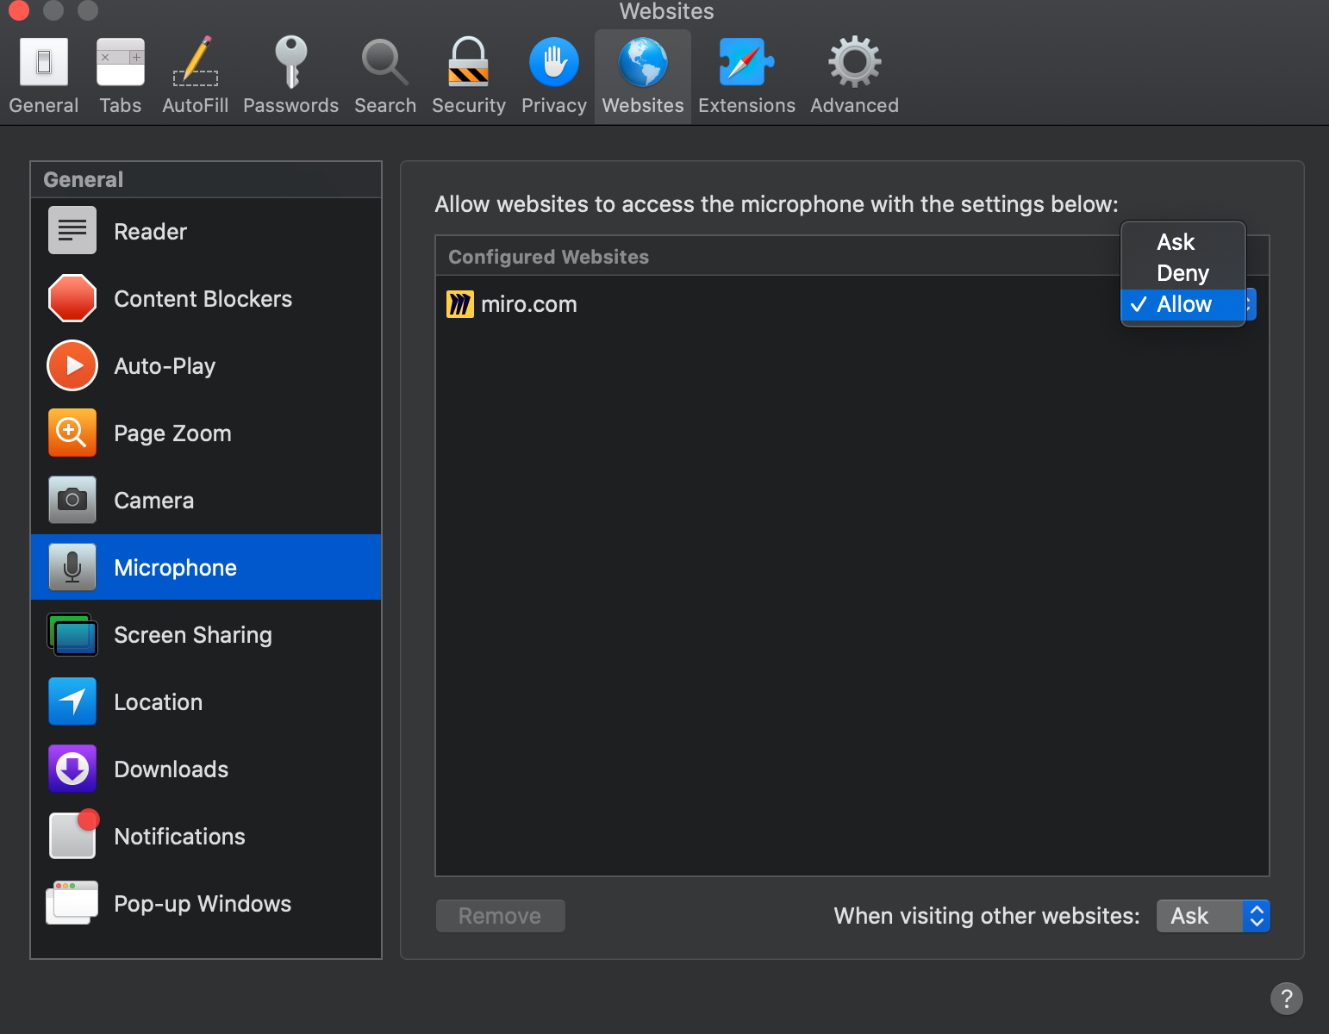
Task: Click the Remove button
Action: (500, 916)
